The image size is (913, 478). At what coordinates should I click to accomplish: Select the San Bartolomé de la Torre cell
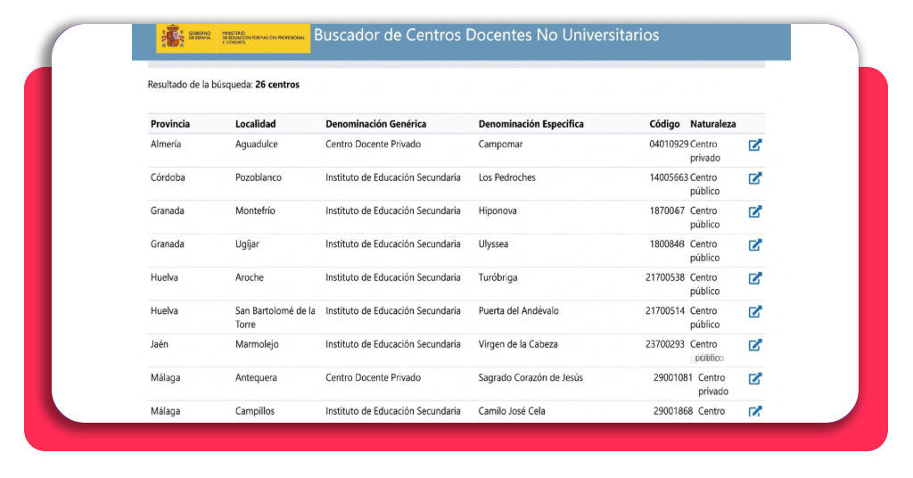click(275, 317)
